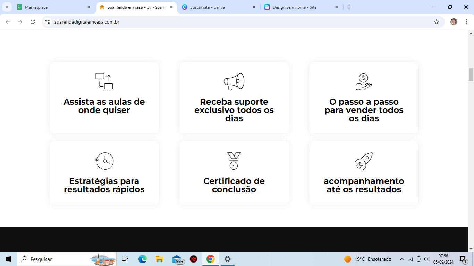Click the Chrome icon on the taskbar
Viewport: 474px width, 266px height.
(x=210, y=259)
